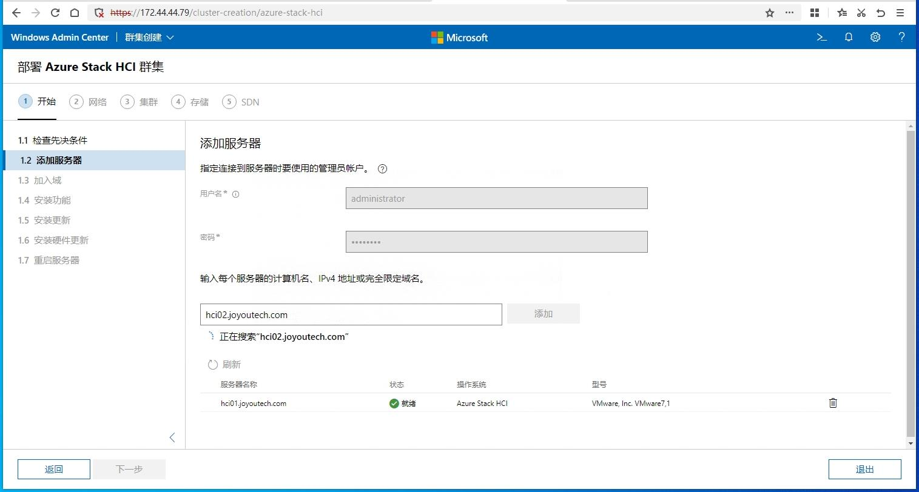Click the VMware, Inc. VMware7,1 model cell

631,404
